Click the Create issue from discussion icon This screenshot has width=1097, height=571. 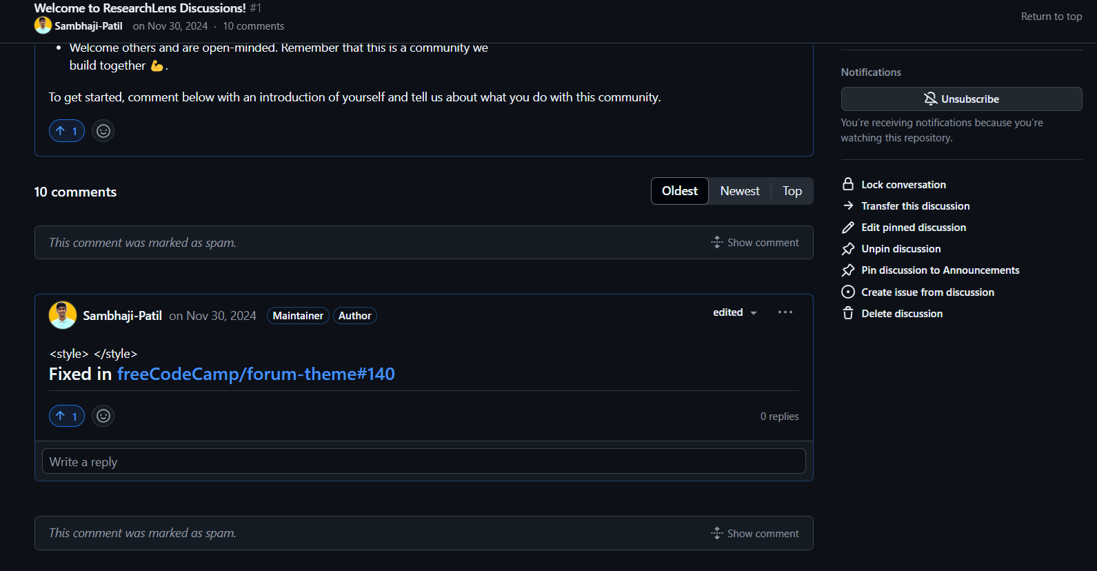[x=848, y=292]
